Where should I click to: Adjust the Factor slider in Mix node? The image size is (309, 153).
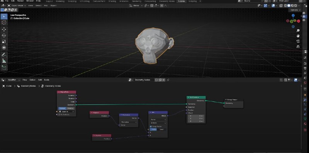tap(158, 129)
